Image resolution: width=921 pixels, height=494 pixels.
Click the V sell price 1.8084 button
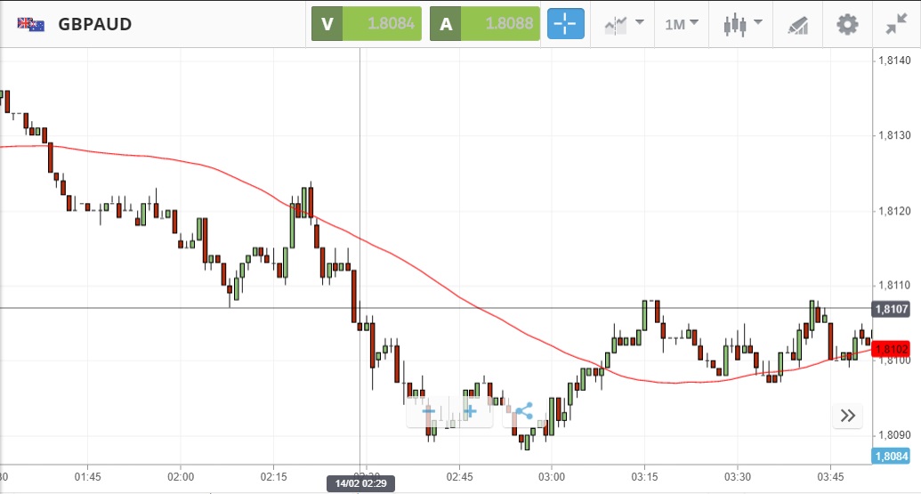tap(366, 24)
